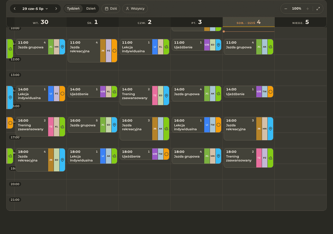Image resolution: width=333 pixels, height=234 pixels.
Task: Switch to Tydzień view
Action: pyautogui.click(x=73, y=9)
